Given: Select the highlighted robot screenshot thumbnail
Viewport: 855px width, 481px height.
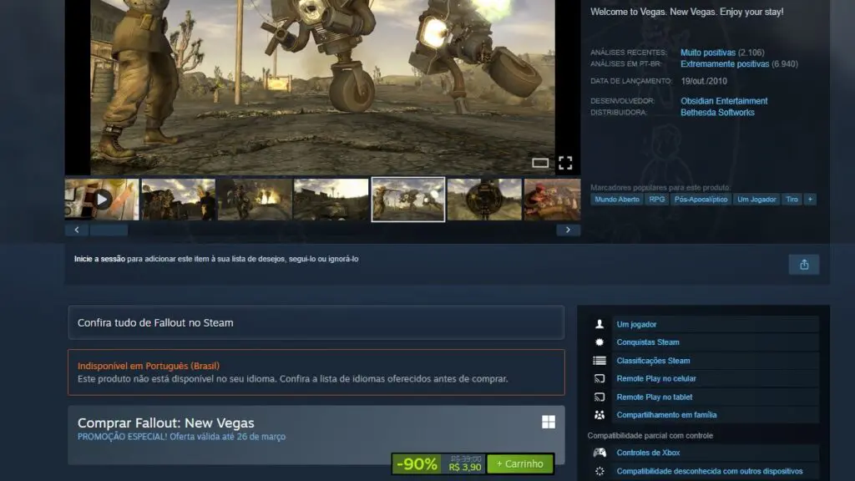Looking at the screenshot, I should point(407,199).
